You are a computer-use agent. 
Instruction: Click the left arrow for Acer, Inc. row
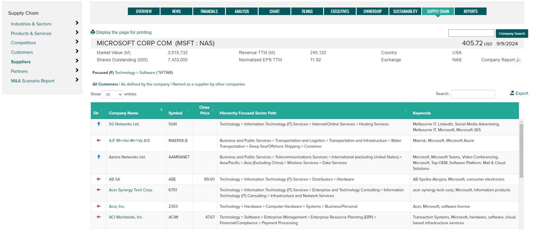(x=99, y=206)
